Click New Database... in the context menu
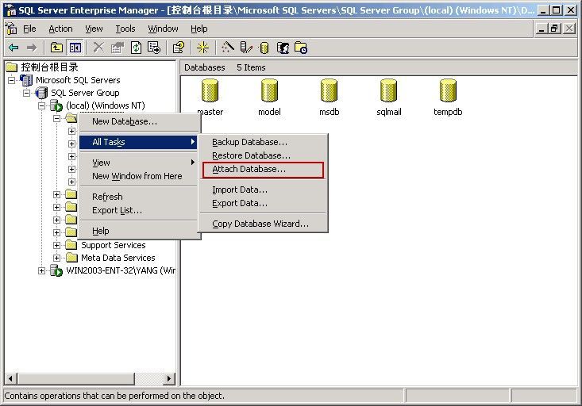This screenshot has height=406, width=582. [x=125, y=121]
